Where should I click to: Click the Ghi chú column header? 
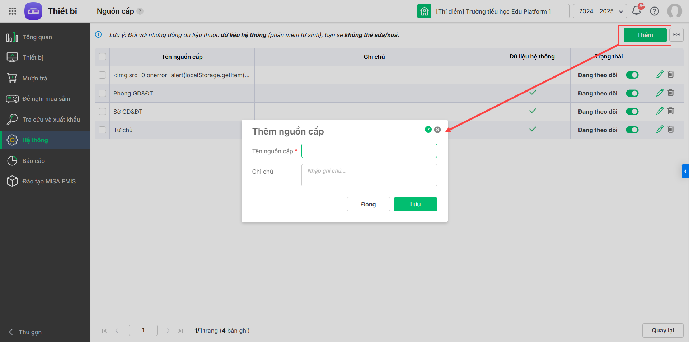tap(374, 57)
